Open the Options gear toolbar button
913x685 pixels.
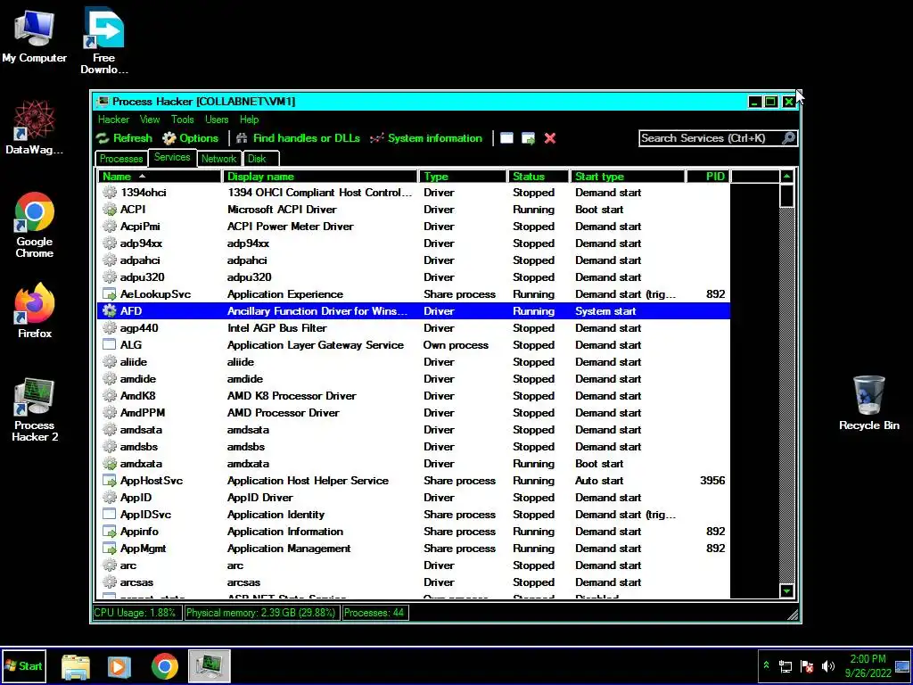(191, 138)
